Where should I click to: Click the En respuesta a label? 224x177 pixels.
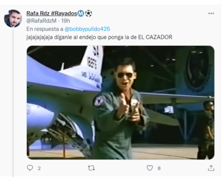pos(45,29)
